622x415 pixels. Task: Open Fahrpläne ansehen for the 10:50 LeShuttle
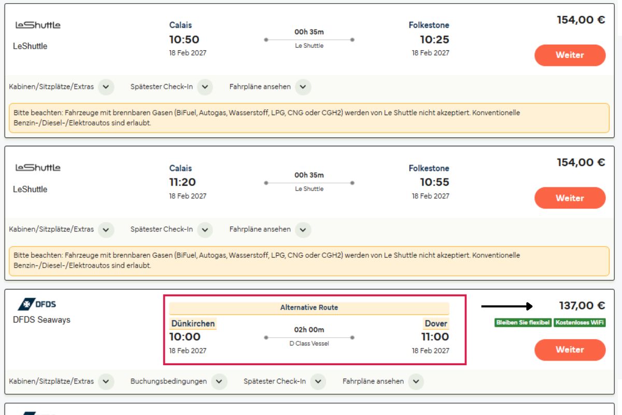270,87
